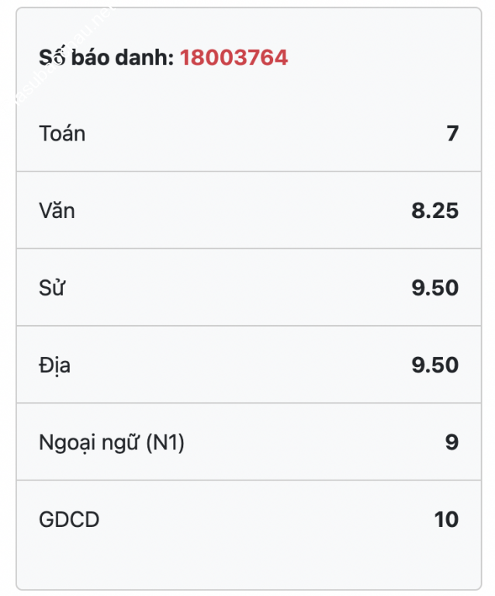Click the empty middle of Toán row
The height and width of the screenshot is (596, 495).
(x=249, y=133)
